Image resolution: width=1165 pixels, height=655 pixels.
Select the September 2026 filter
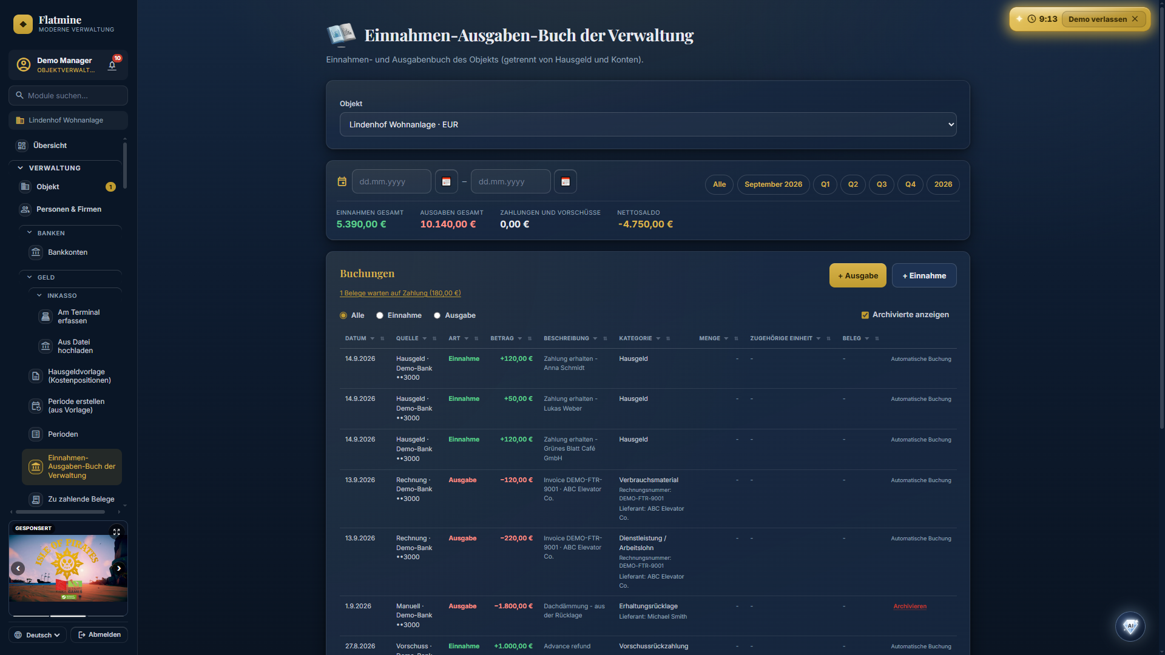click(x=773, y=184)
